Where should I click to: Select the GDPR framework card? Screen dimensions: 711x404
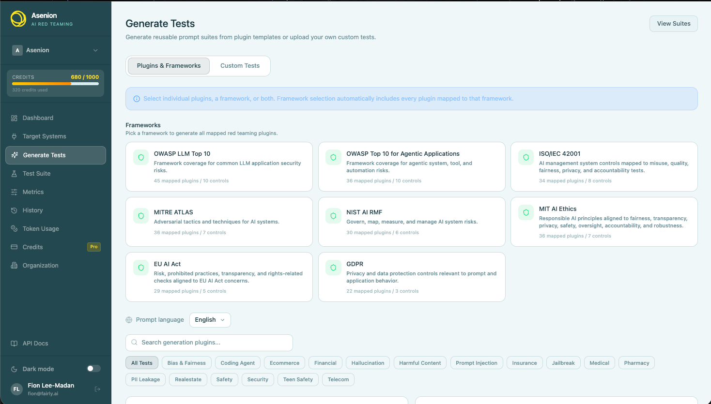412,277
